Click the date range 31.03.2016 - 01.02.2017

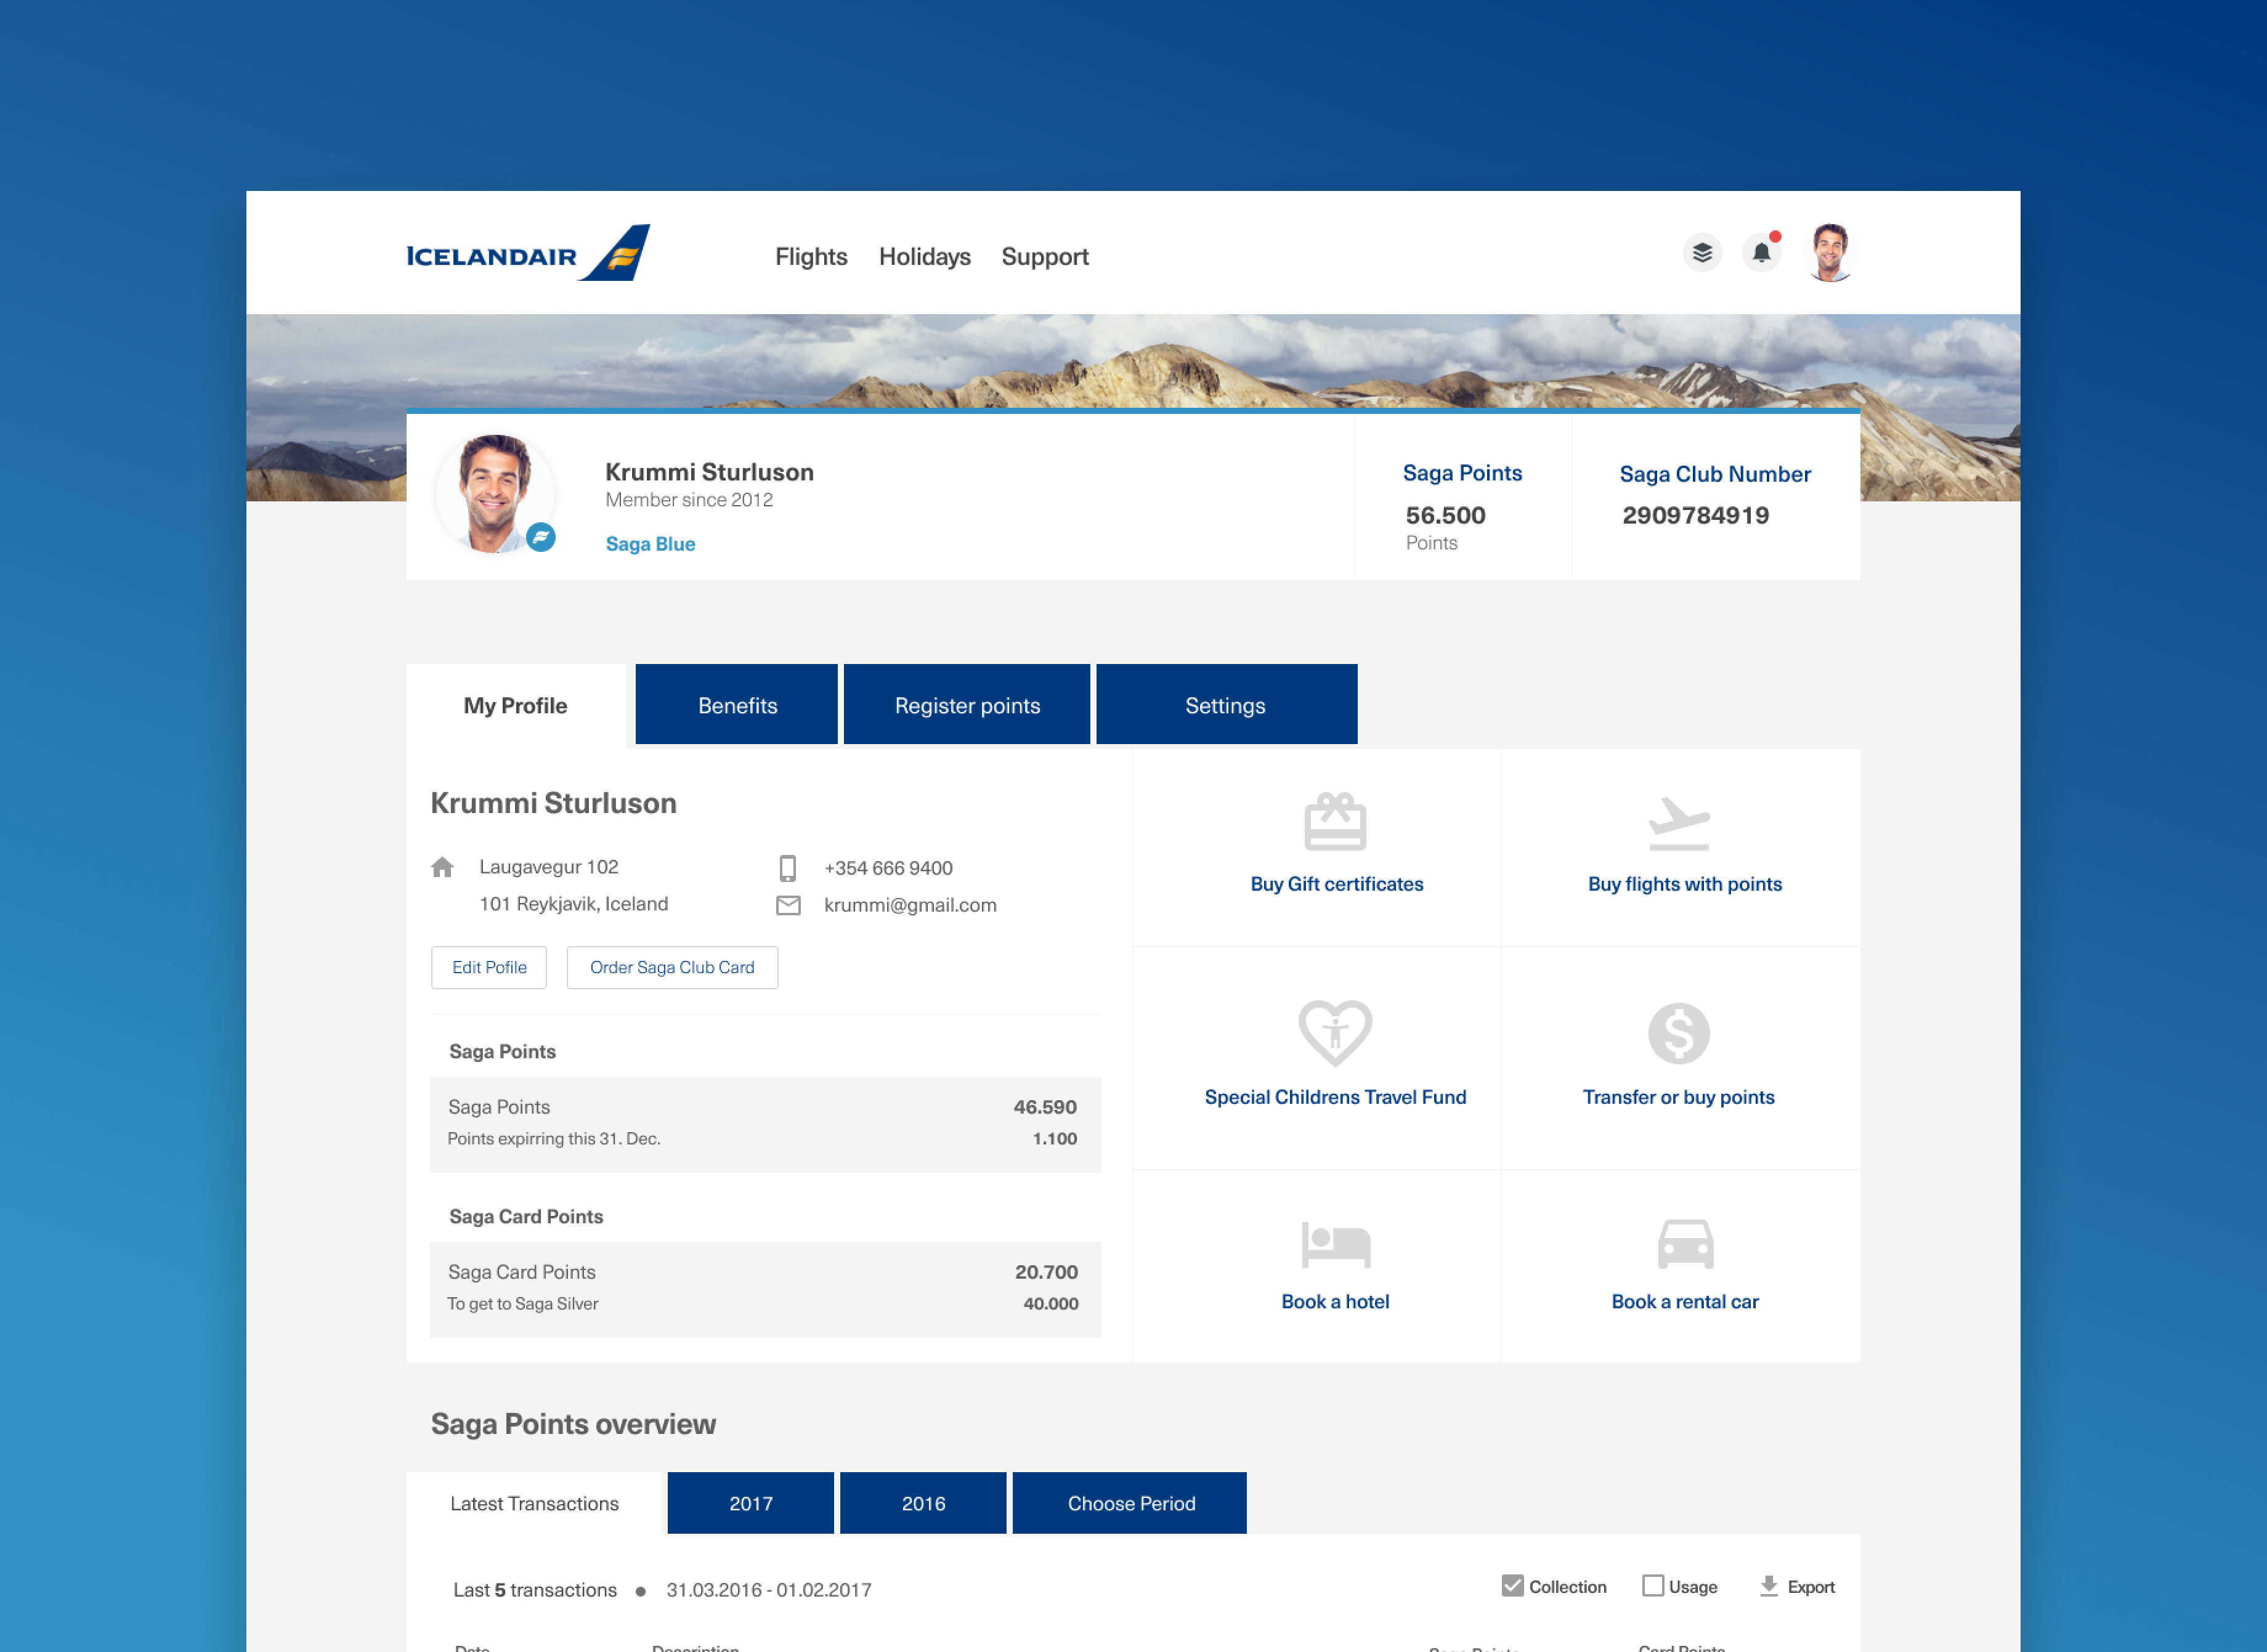(769, 1590)
